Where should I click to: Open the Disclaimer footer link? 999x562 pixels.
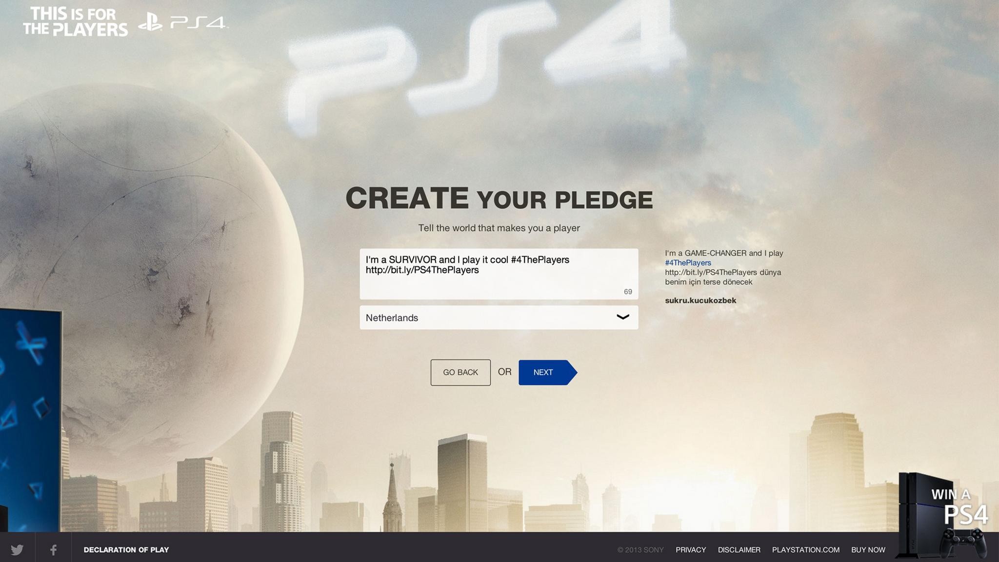[739, 550]
